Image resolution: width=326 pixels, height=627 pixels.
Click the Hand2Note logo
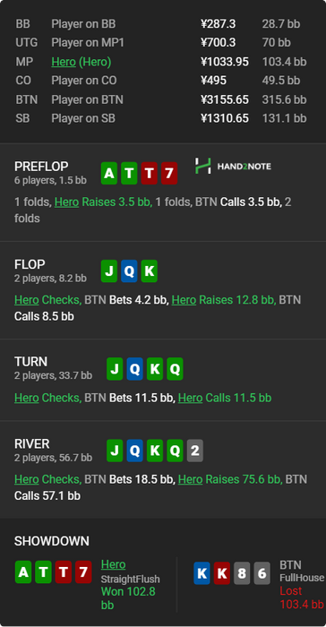(x=233, y=166)
